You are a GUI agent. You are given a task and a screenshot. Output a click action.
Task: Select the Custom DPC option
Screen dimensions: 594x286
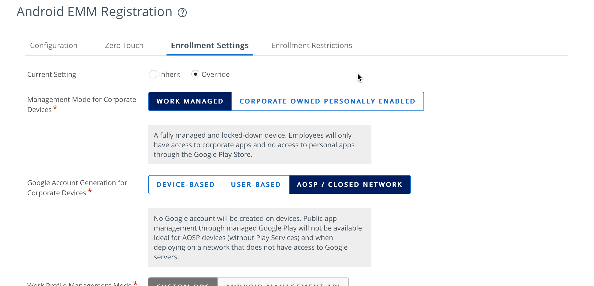coord(183,283)
